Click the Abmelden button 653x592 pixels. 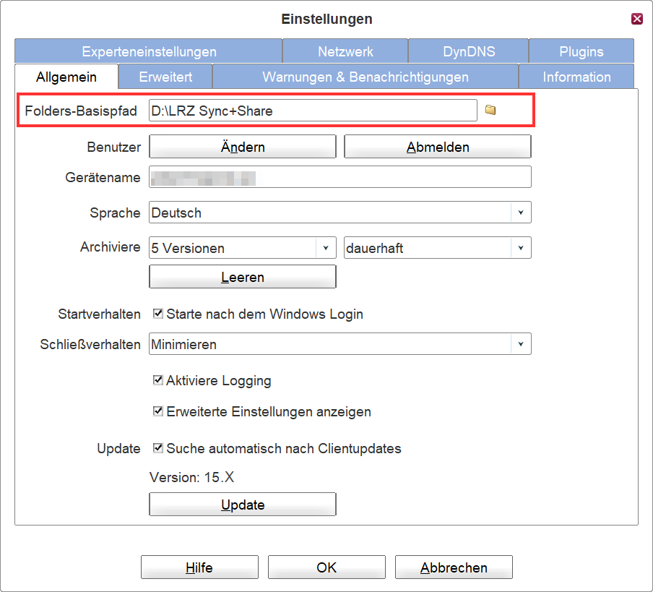[438, 147]
